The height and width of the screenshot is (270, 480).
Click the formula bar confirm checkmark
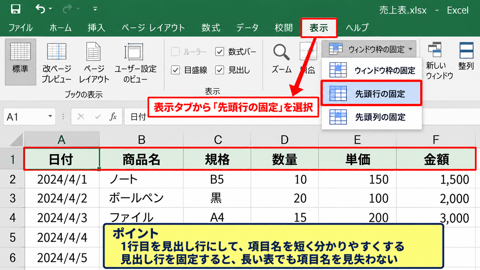tap(98, 116)
